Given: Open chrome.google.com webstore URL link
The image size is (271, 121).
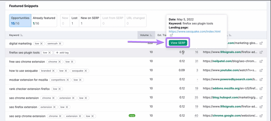Looking at the screenshot, I should (x=230, y=116).
